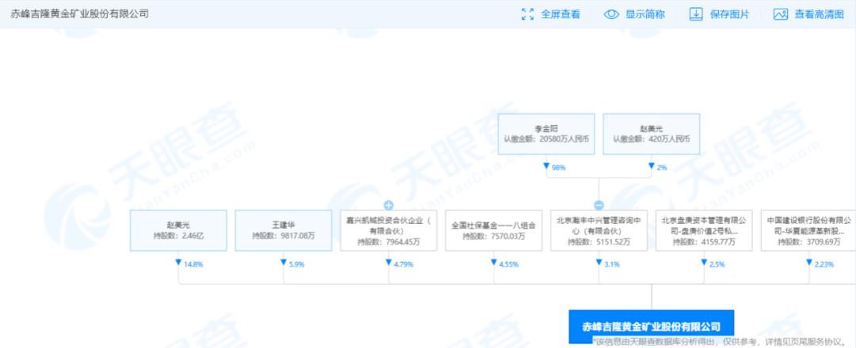Open 查看高清图 link
This screenshot has width=856, height=348.
819,15
